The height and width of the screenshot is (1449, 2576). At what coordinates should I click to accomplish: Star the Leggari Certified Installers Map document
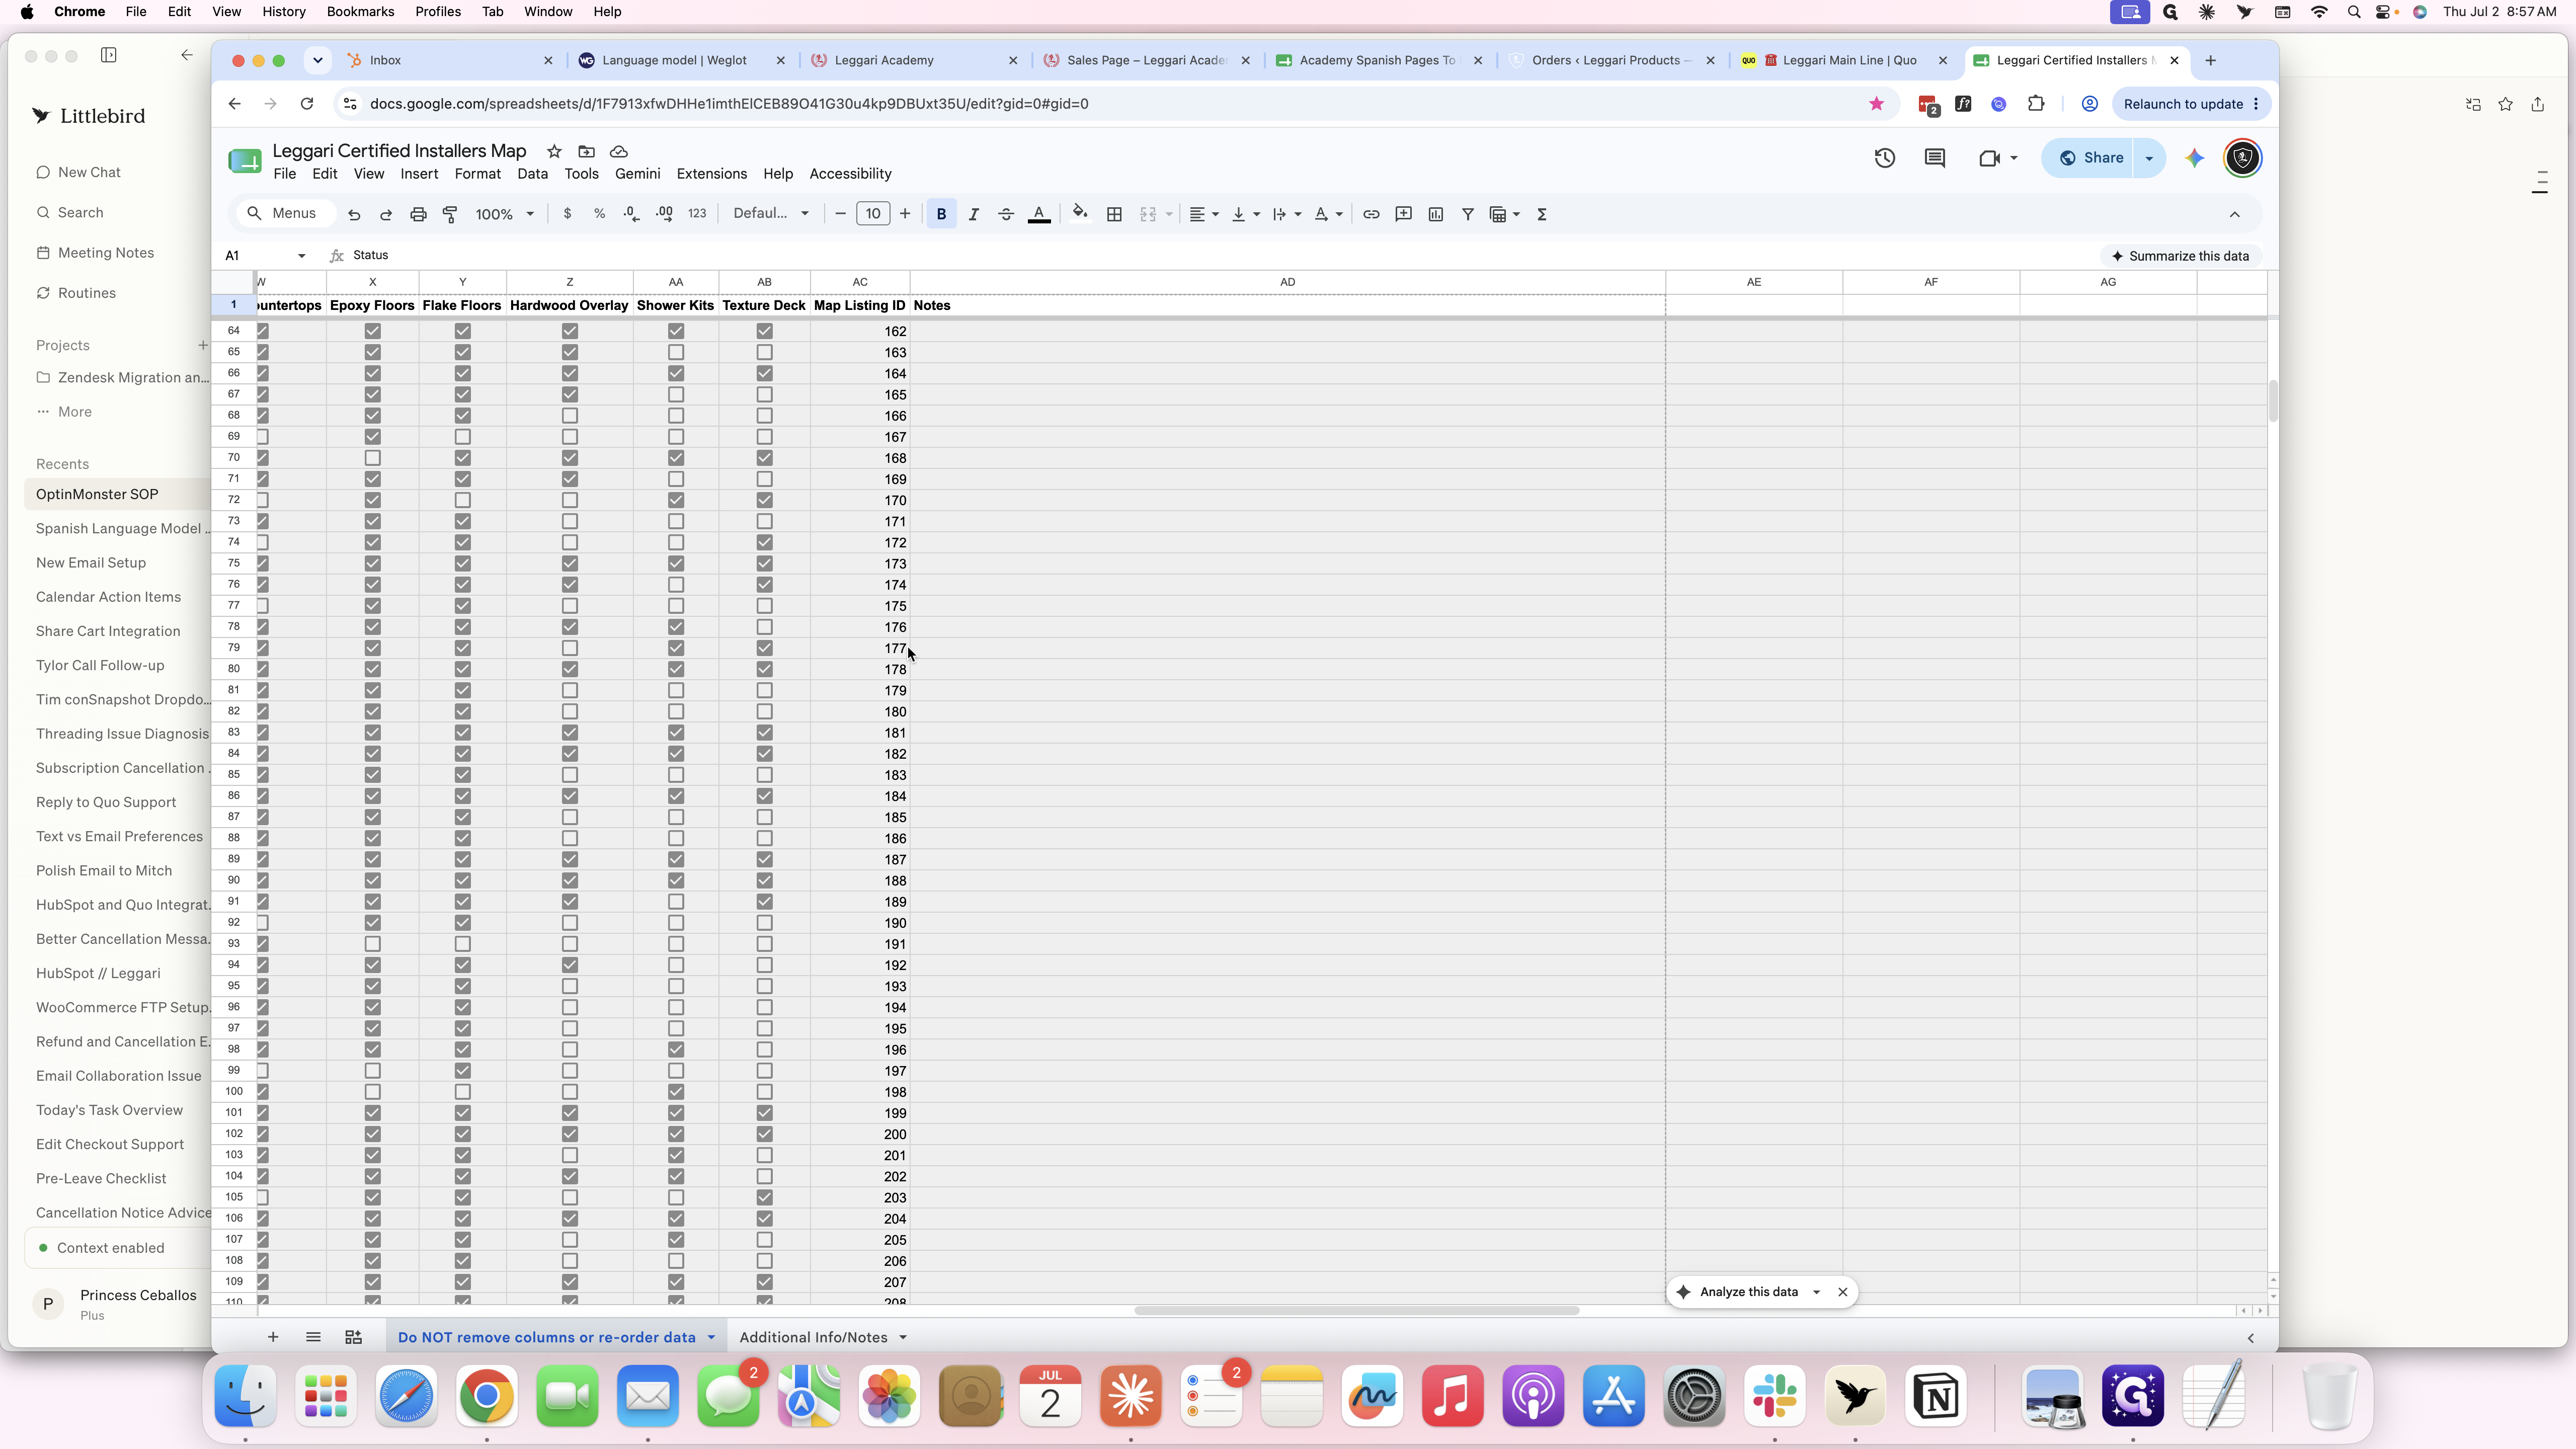tap(554, 151)
